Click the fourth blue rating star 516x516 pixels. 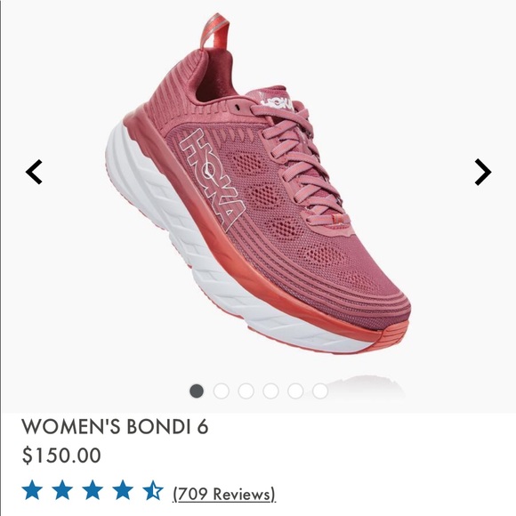(x=123, y=489)
